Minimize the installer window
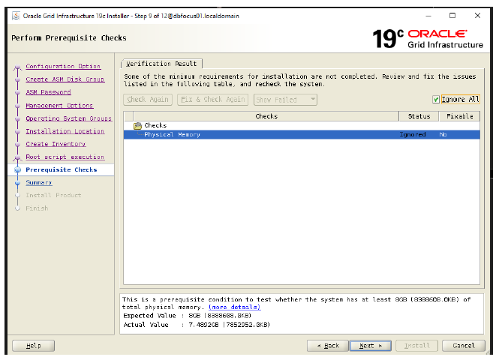 pos(428,16)
